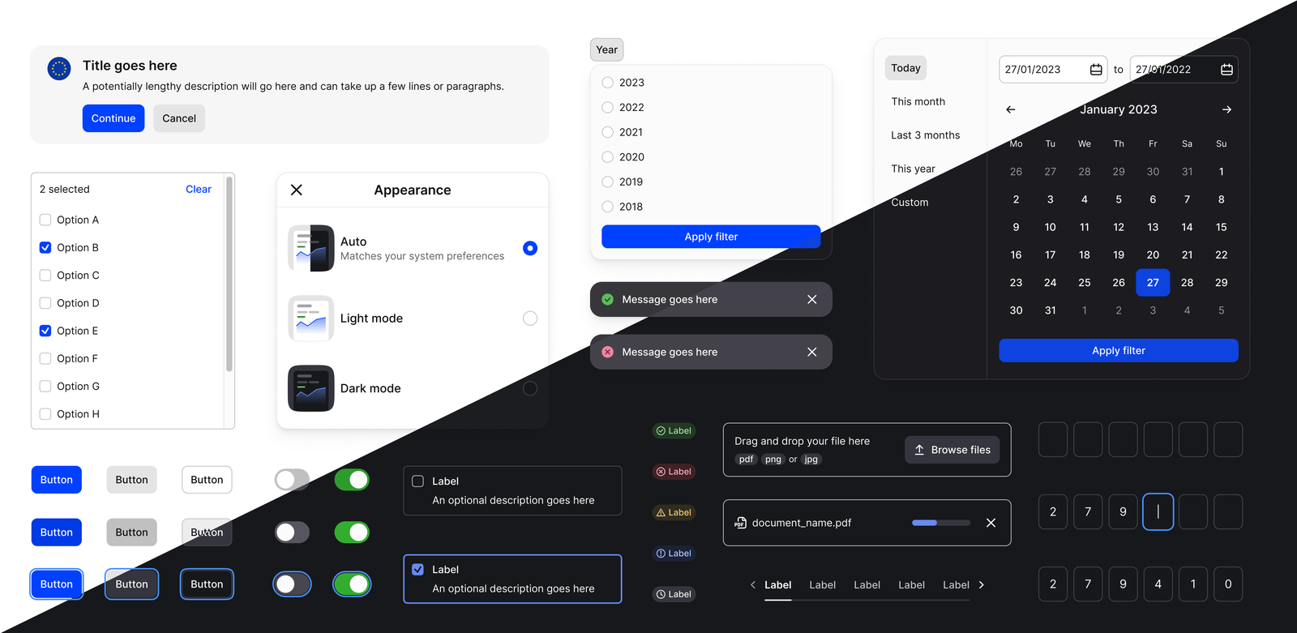Close the Appearance dialog with the X icon
The image size is (1297, 633).
(x=297, y=190)
